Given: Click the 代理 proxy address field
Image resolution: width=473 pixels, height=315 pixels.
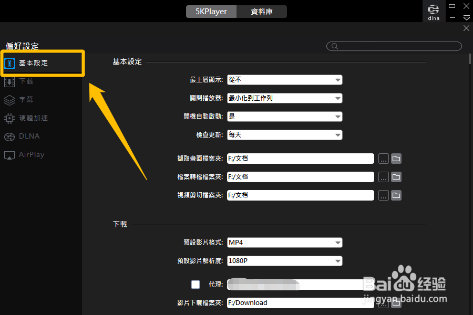Looking at the screenshot, I should (301, 285).
